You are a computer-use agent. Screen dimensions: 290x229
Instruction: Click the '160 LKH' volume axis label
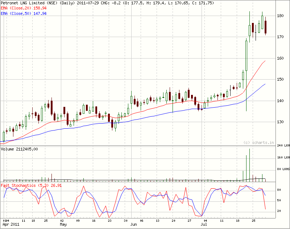click(x=283, y=157)
